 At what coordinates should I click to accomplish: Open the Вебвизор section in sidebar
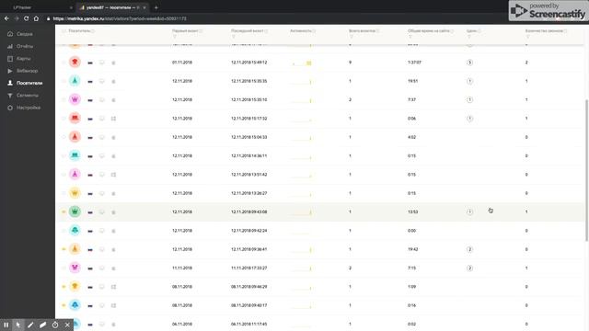point(22,71)
